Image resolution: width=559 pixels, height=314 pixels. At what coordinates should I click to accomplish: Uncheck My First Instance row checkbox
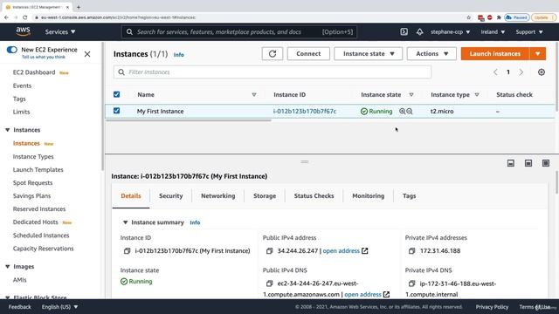116,111
